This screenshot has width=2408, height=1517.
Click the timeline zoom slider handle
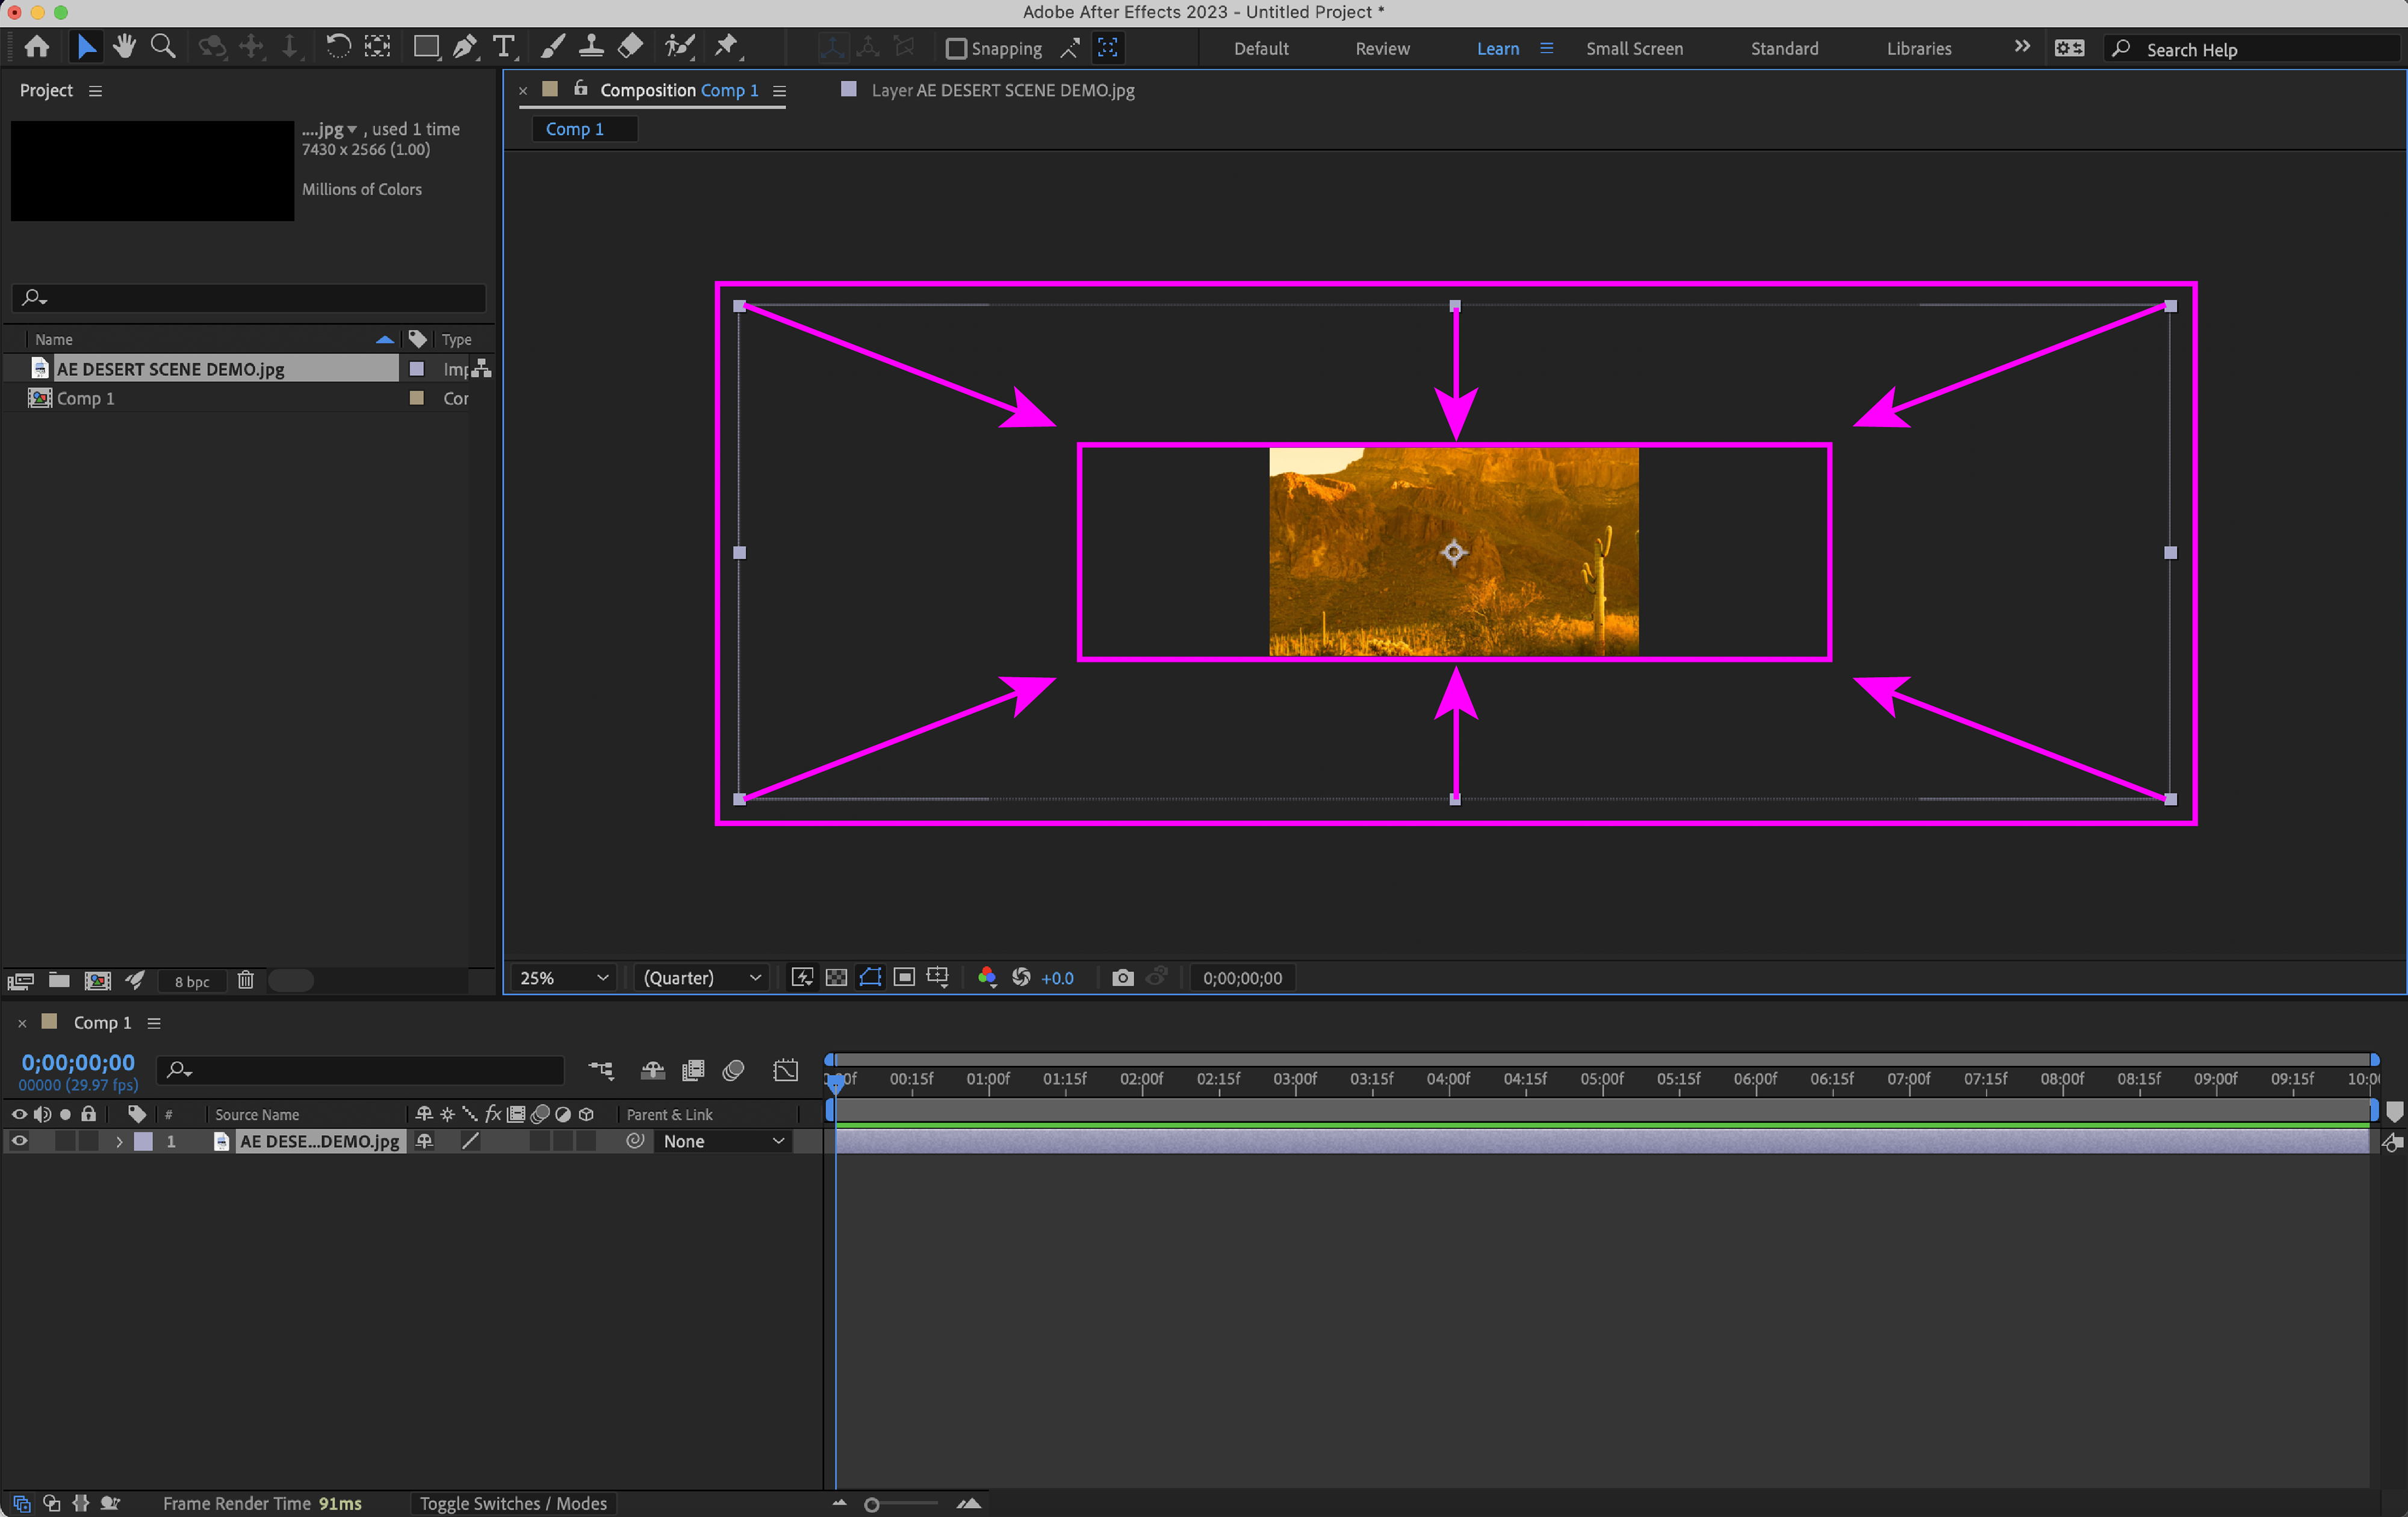[x=872, y=1504]
